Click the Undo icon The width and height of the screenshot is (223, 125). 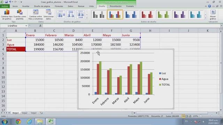(x=10, y=2)
